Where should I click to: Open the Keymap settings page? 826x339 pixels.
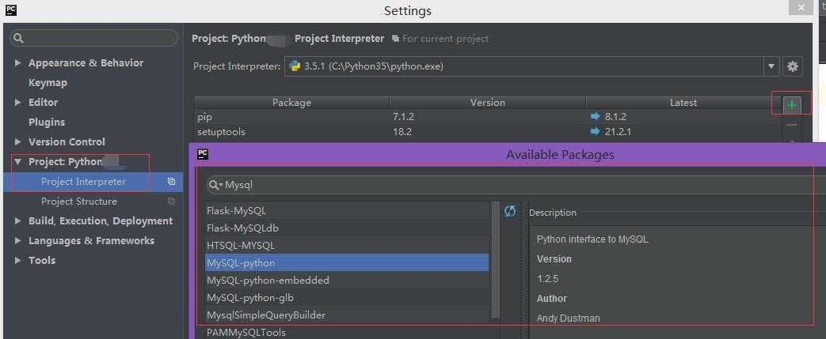(48, 82)
